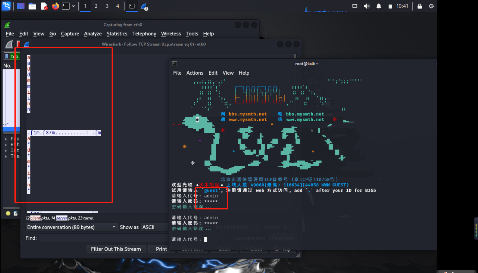
Task: Click the capture file properties status icon
Action: [16, 213]
